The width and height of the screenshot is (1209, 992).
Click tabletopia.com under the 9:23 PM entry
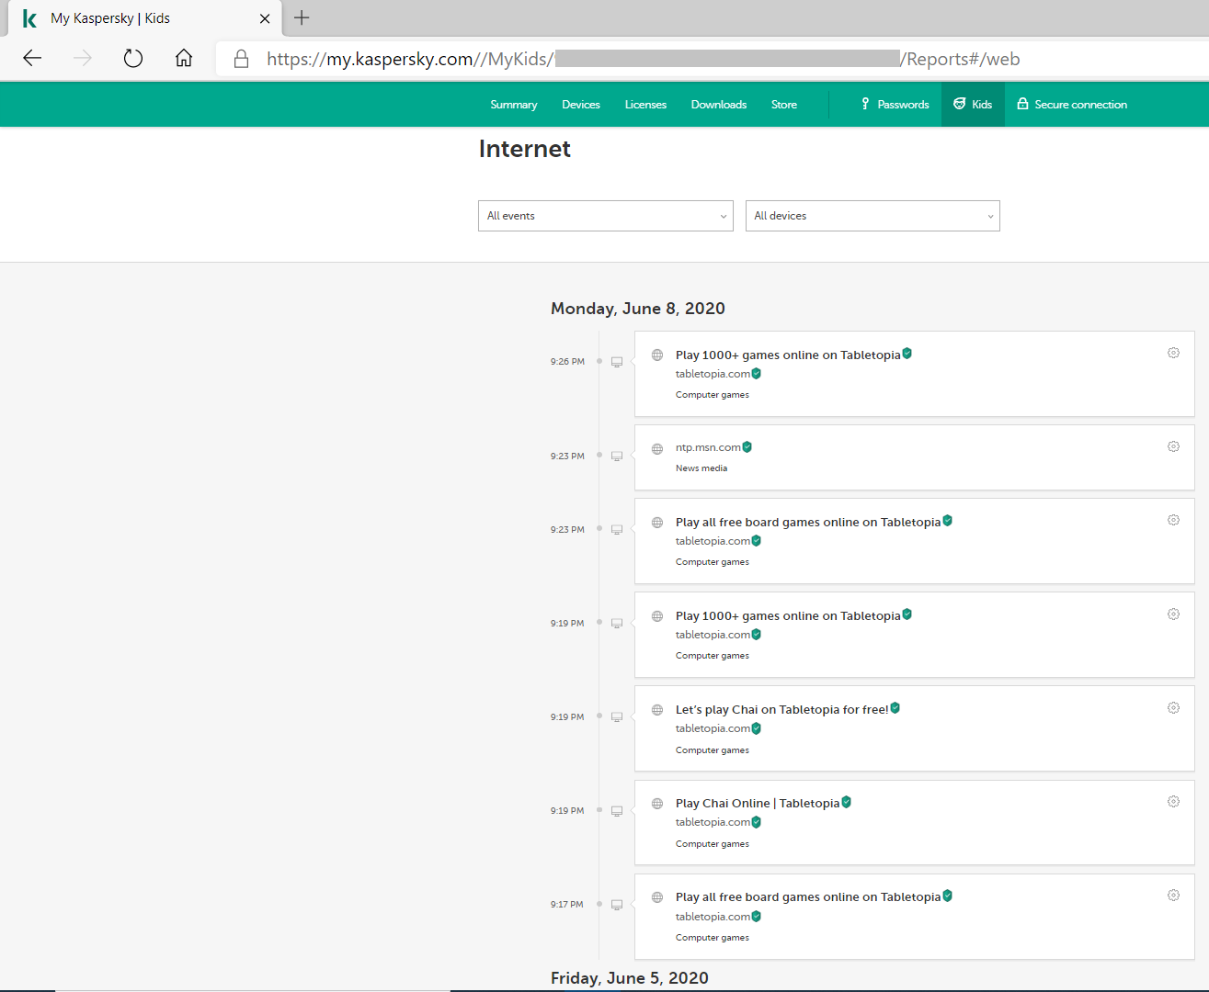pos(713,541)
